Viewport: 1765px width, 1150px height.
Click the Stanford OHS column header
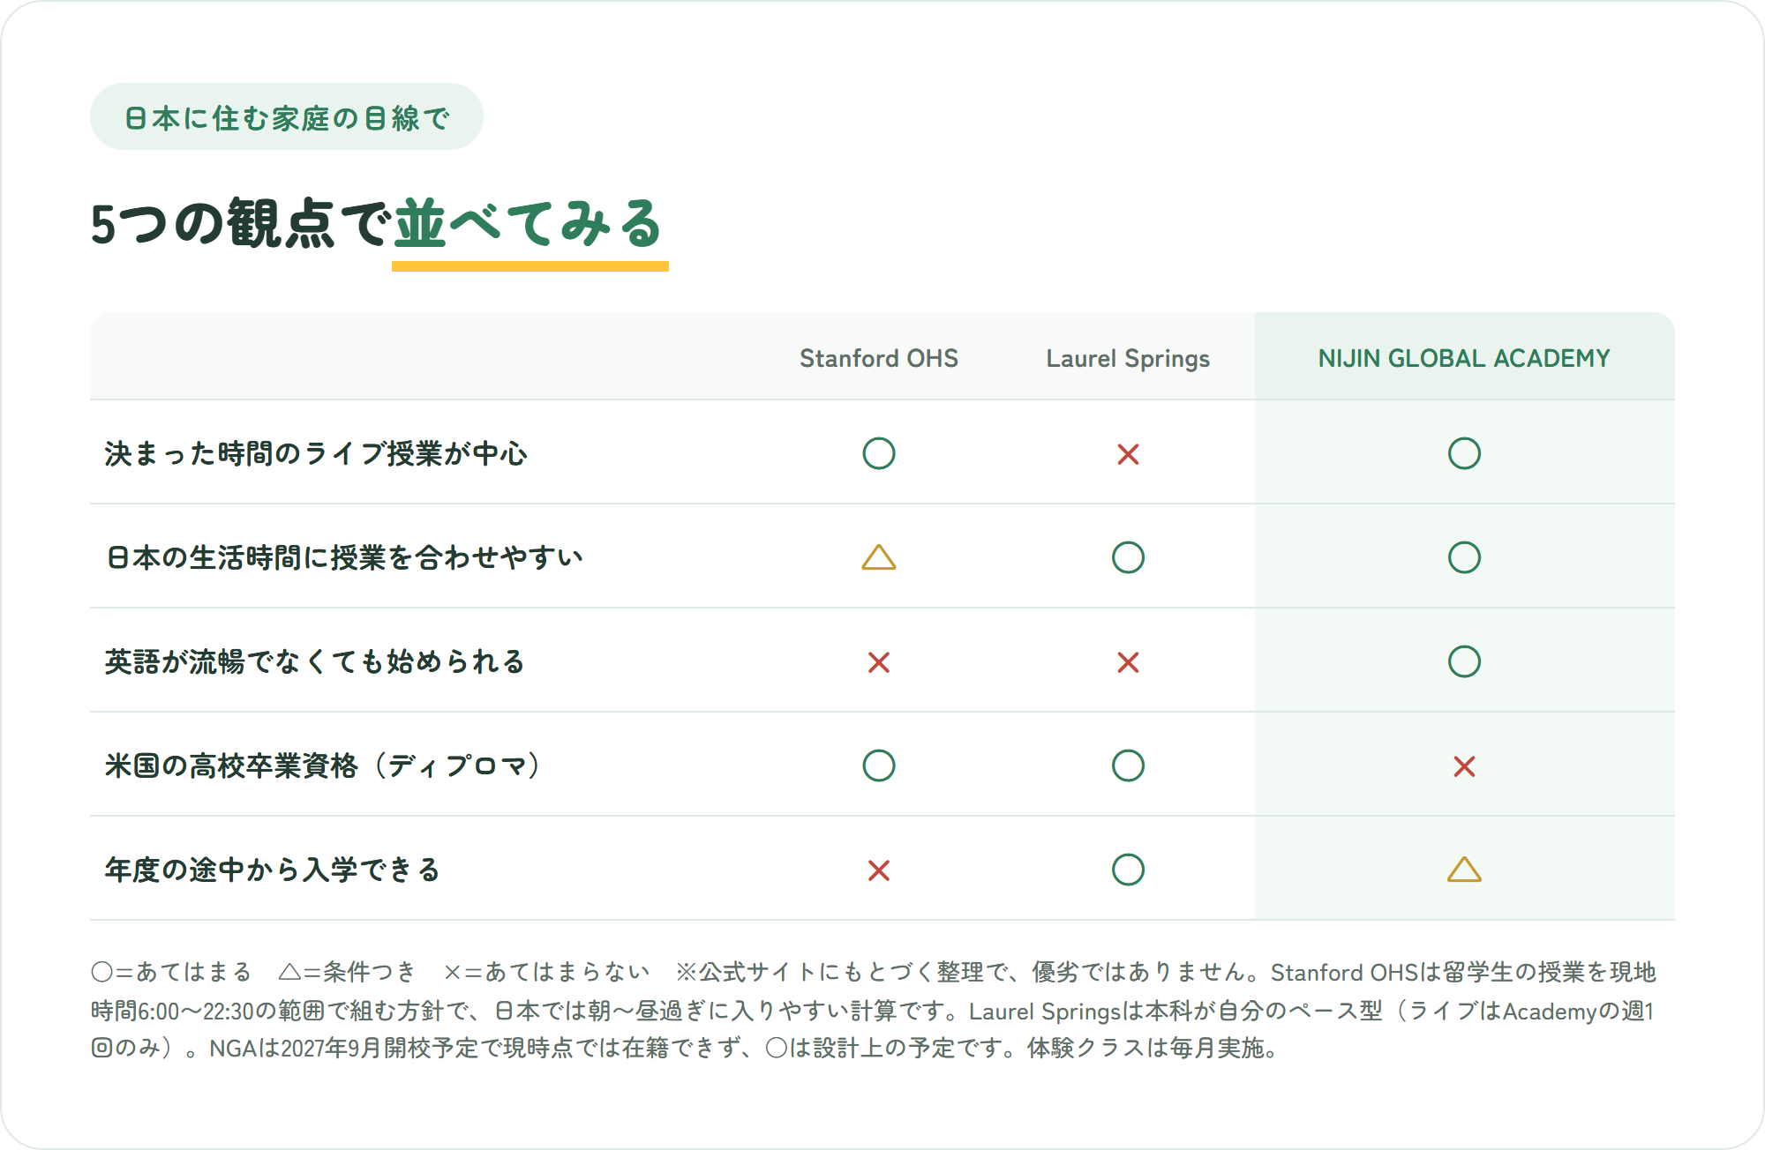tap(878, 358)
